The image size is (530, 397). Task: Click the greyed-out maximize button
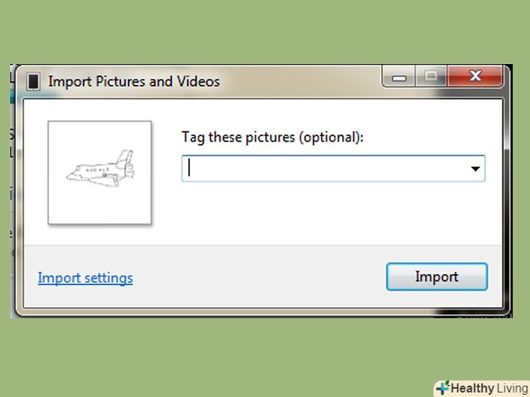click(430, 76)
